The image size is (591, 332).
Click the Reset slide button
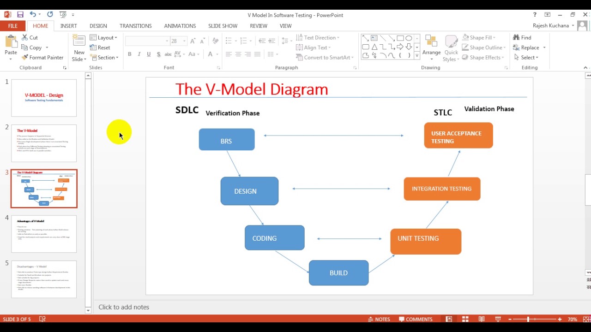click(x=100, y=47)
